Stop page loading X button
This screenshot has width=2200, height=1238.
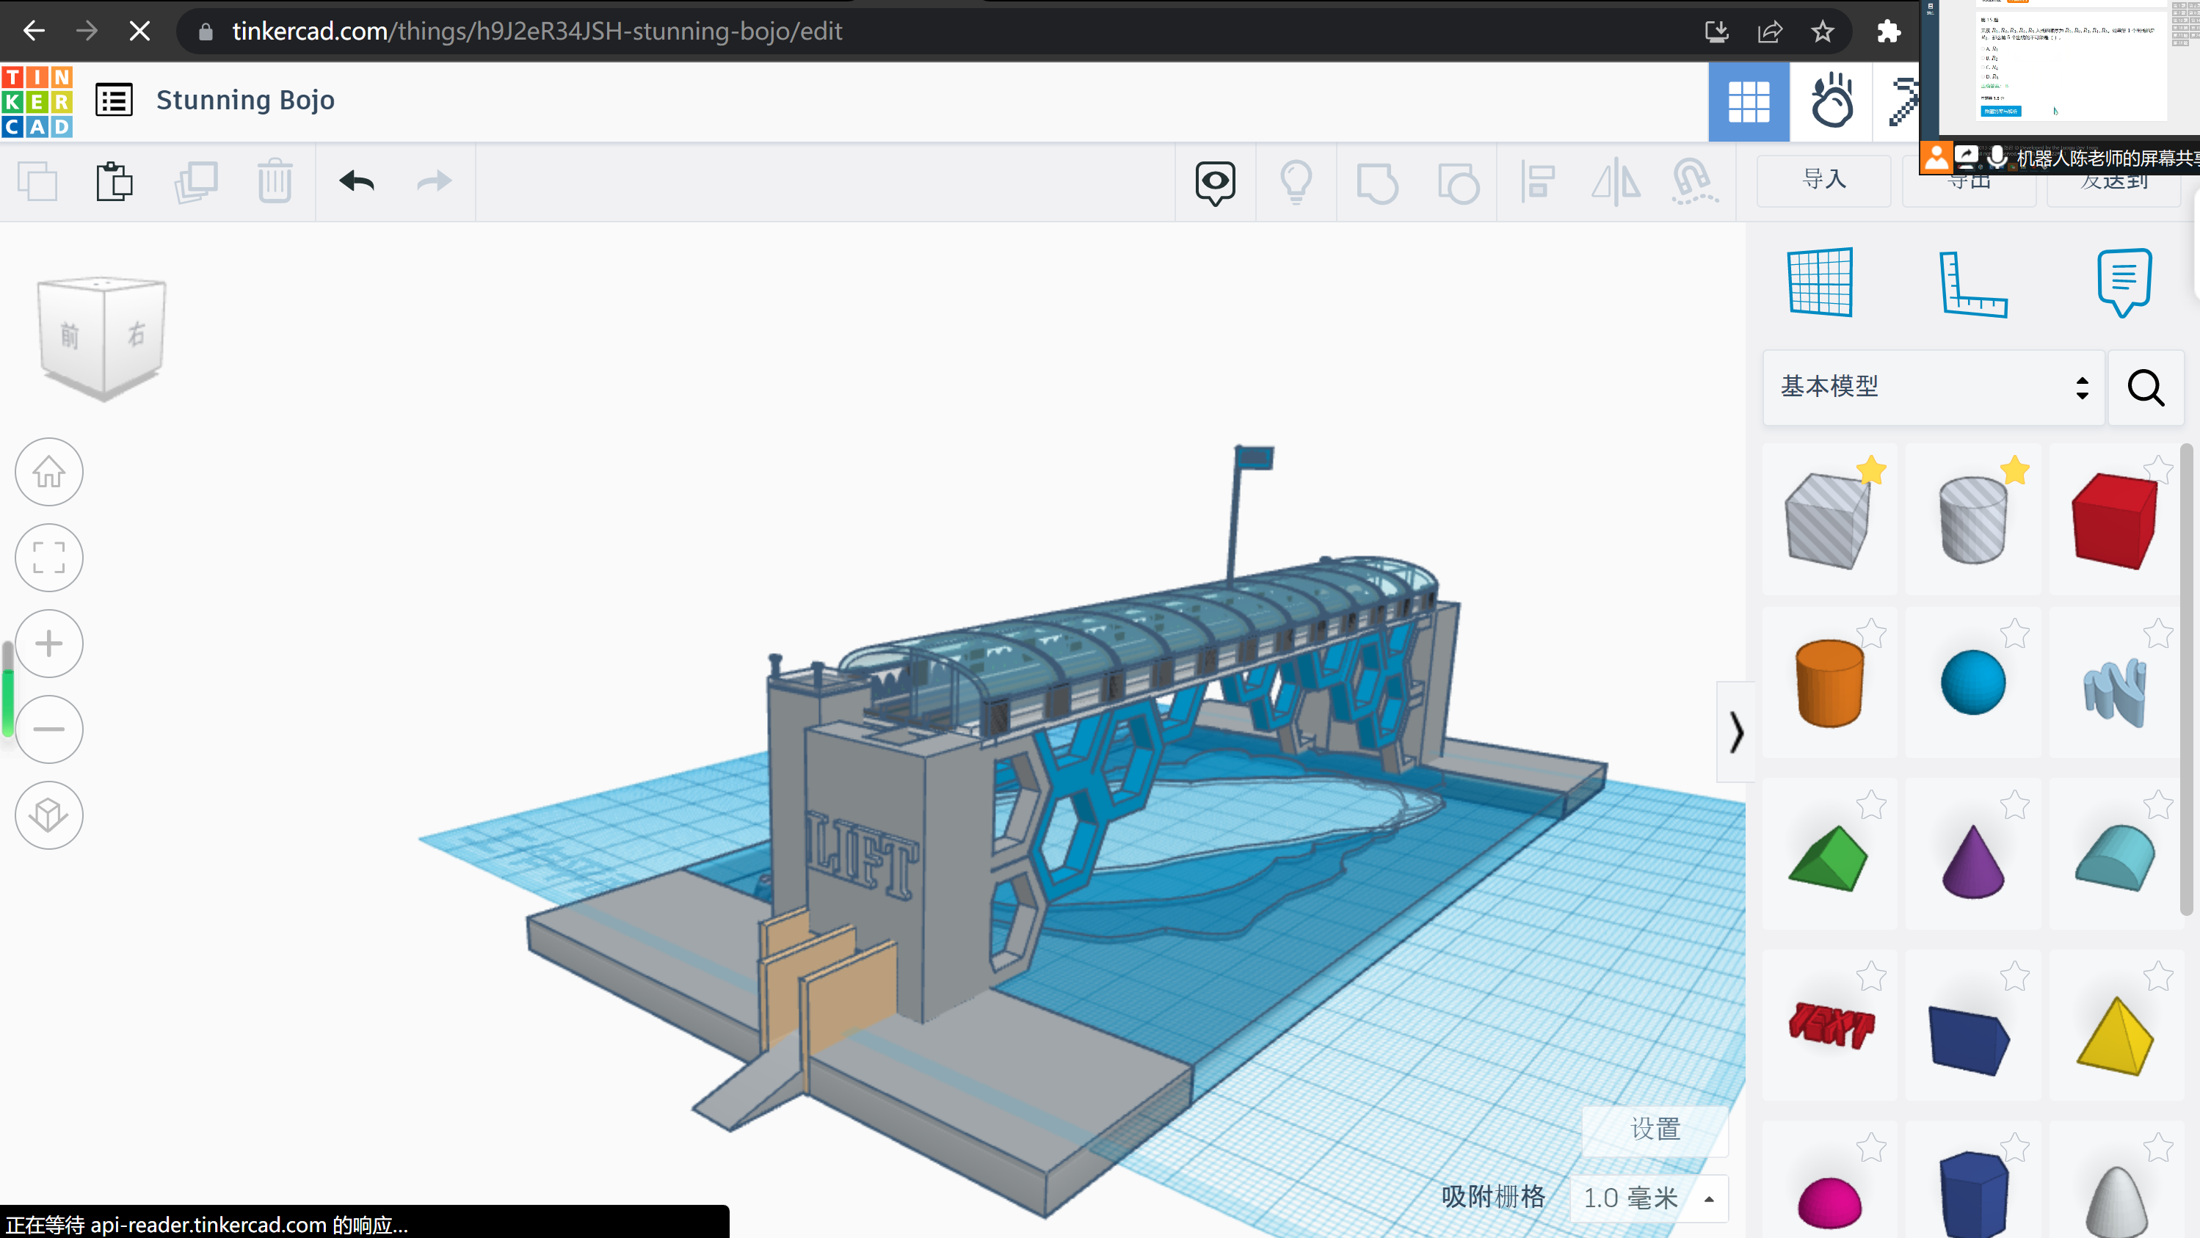pos(139,32)
